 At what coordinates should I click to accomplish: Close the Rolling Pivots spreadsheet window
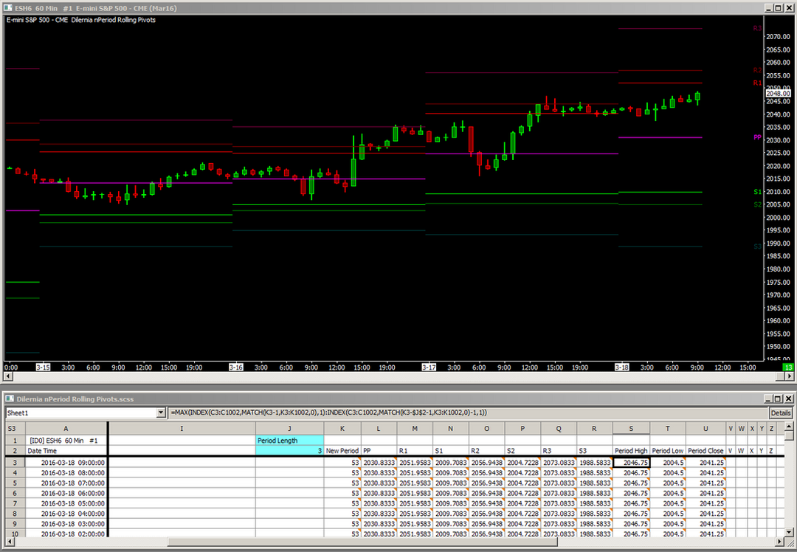pyautogui.click(x=789, y=398)
